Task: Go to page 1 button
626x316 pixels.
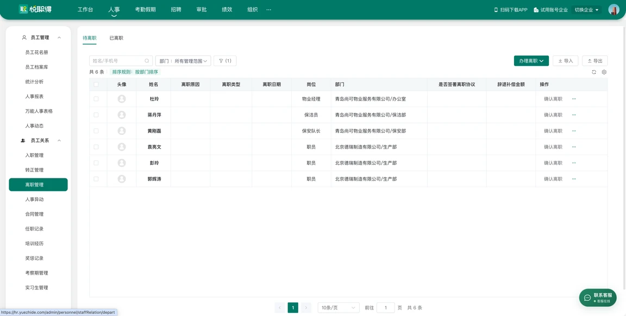Action: point(293,308)
